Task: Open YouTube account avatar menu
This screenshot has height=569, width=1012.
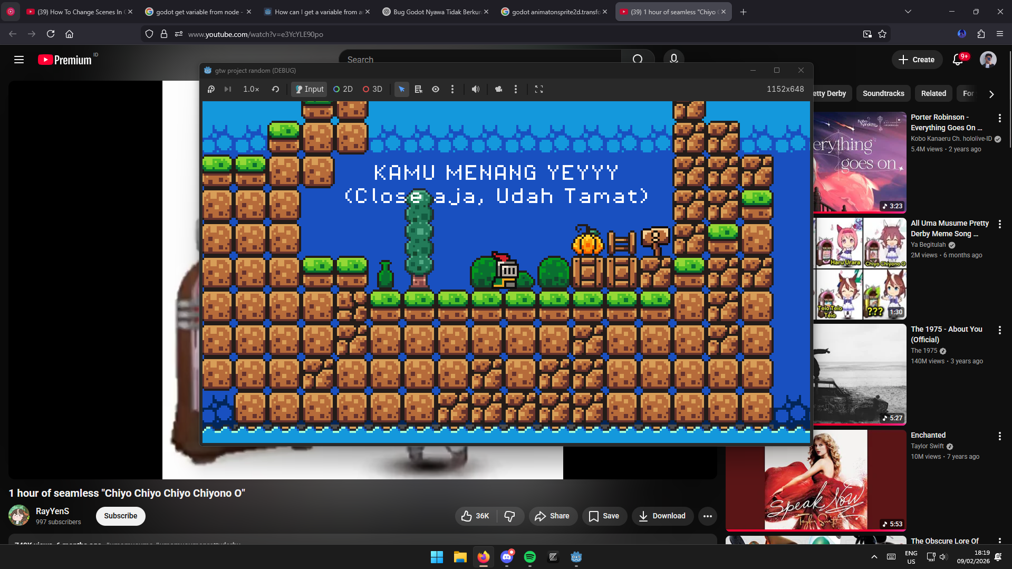Action: click(x=988, y=60)
